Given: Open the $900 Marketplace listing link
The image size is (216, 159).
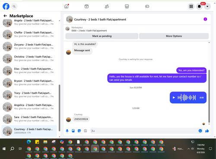Looking at the screenshot, I should coord(89,31).
